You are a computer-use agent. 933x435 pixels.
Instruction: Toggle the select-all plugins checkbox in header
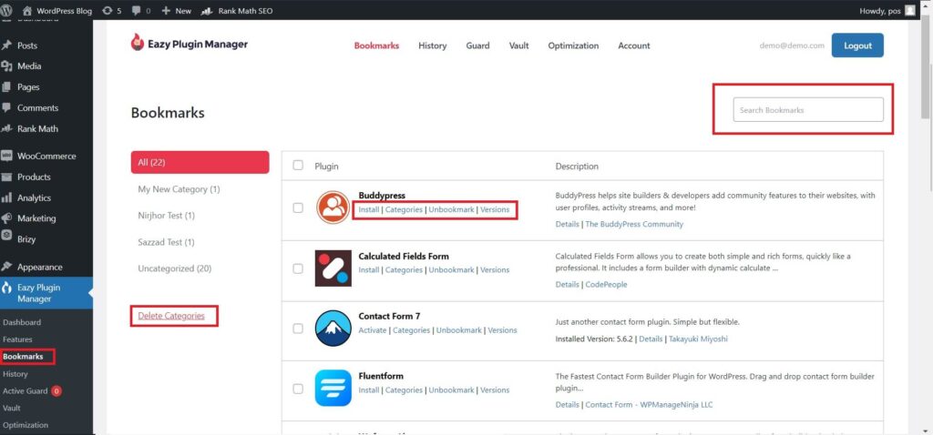298,166
